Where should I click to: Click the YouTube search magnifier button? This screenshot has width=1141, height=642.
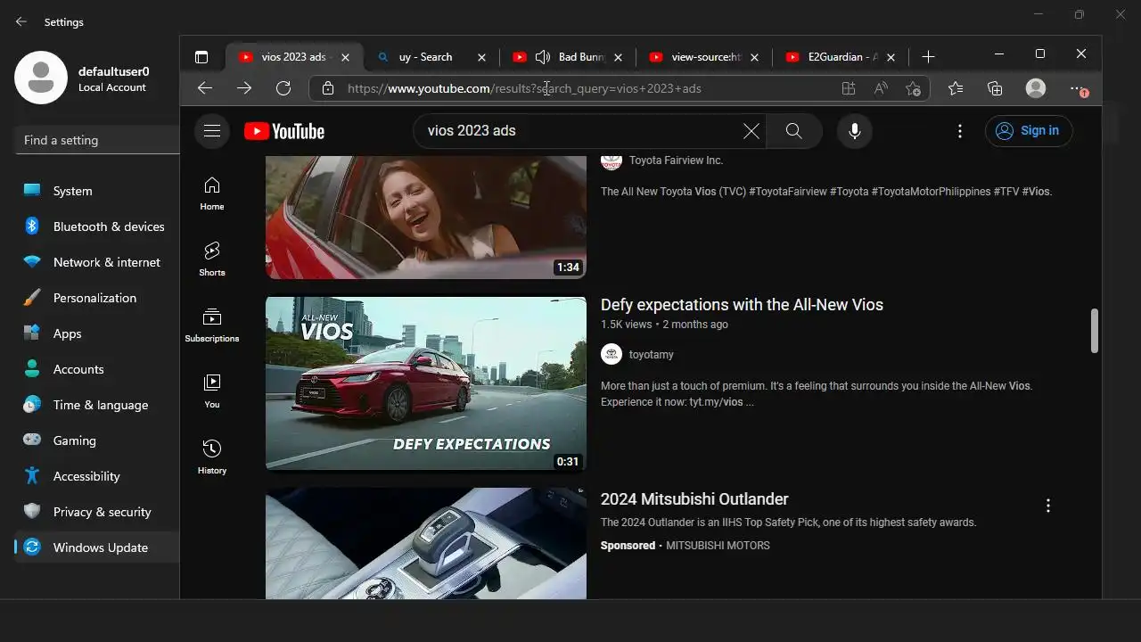pos(794,131)
